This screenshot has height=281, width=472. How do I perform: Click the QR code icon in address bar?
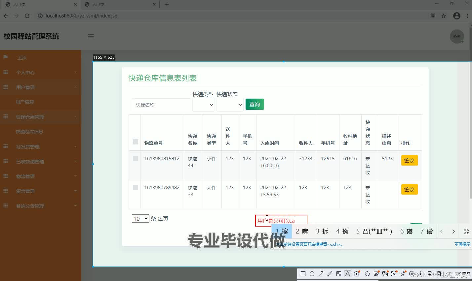(x=433, y=16)
